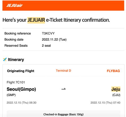Click the departure time 06:30 text

pyautogui.click(x=33, y=103)
